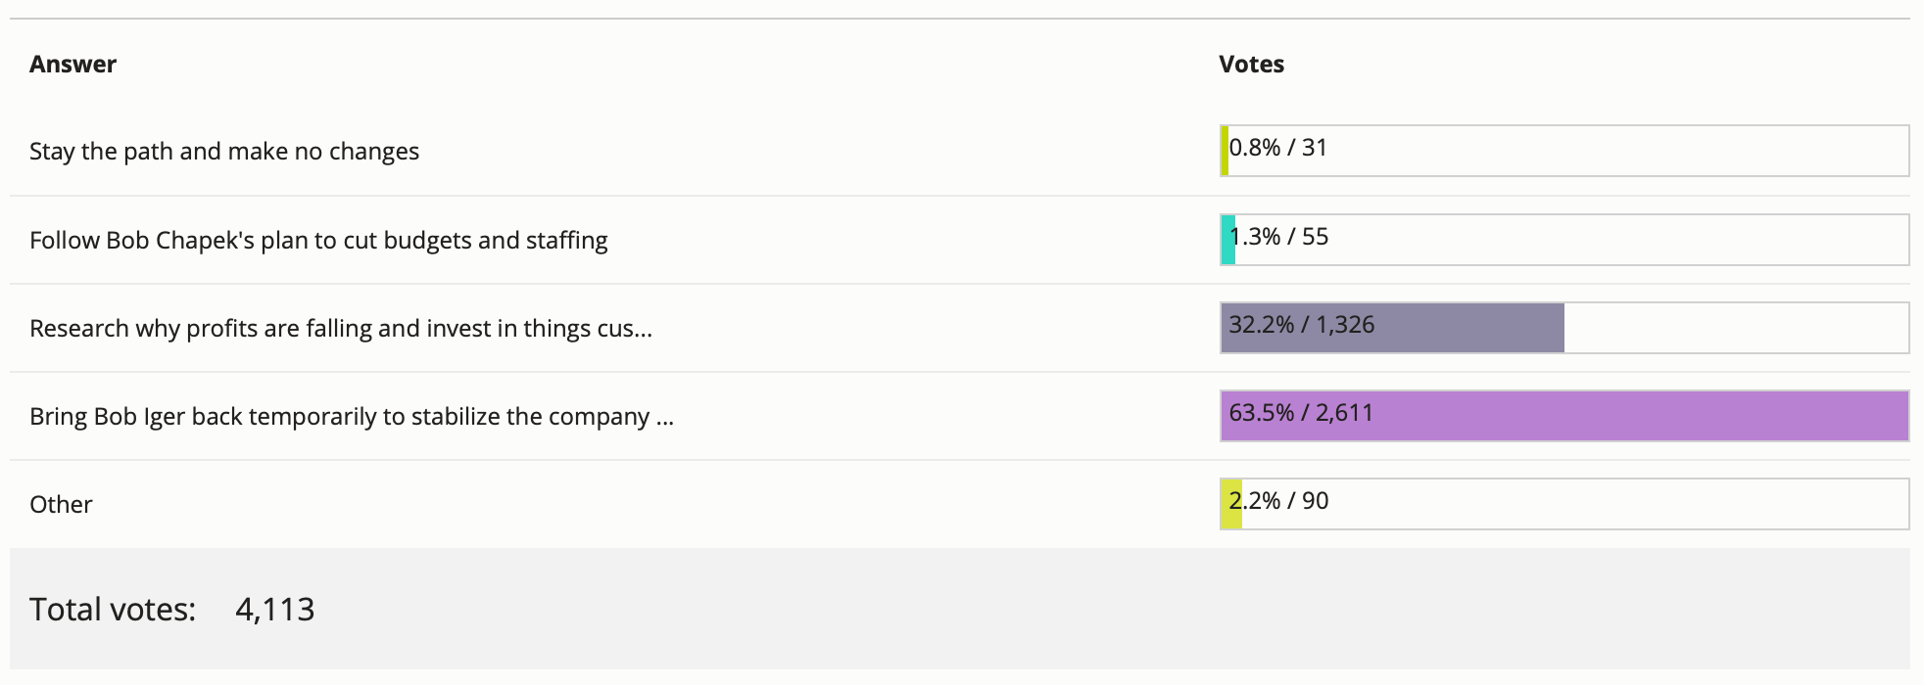Click the '2.2% / 90' vote label
1924x685 pixels.
1278,501
